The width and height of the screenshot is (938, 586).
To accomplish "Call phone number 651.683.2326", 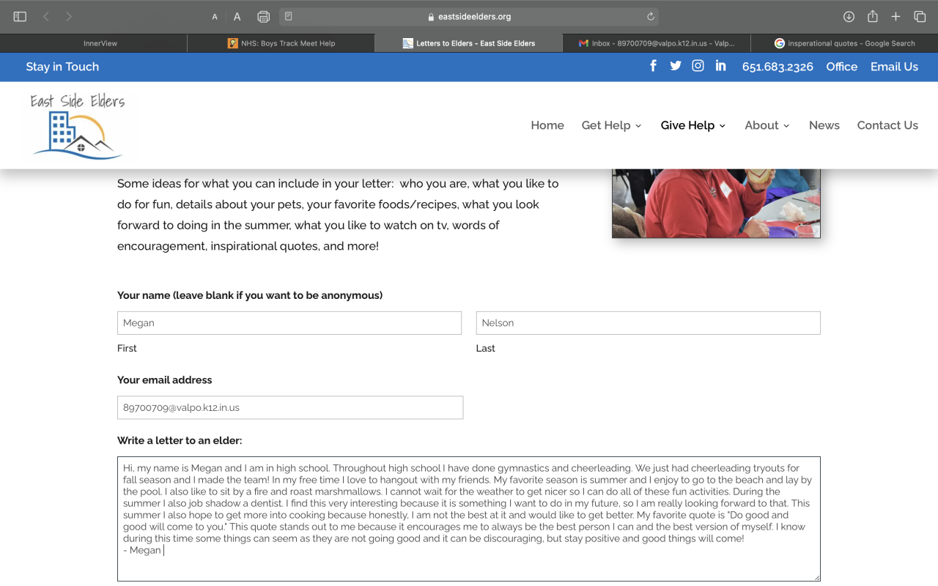I will click(778, 67).
